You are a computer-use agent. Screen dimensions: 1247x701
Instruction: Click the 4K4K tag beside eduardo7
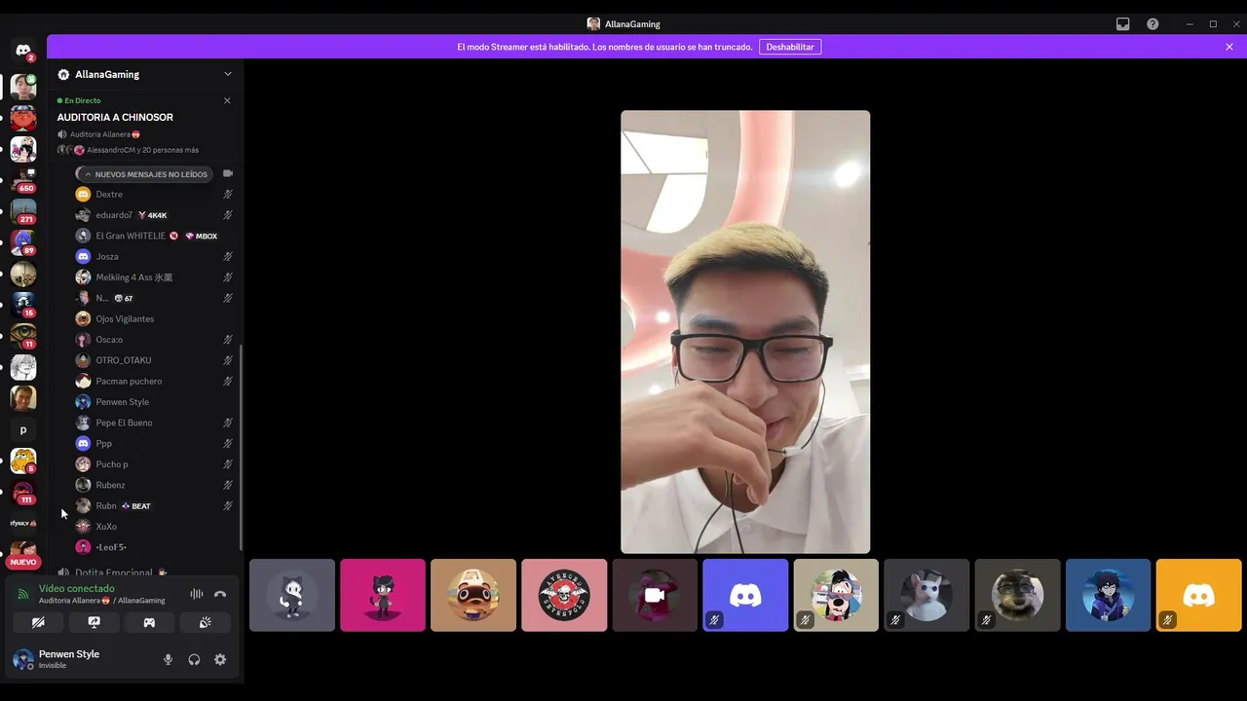click(153, 215)
